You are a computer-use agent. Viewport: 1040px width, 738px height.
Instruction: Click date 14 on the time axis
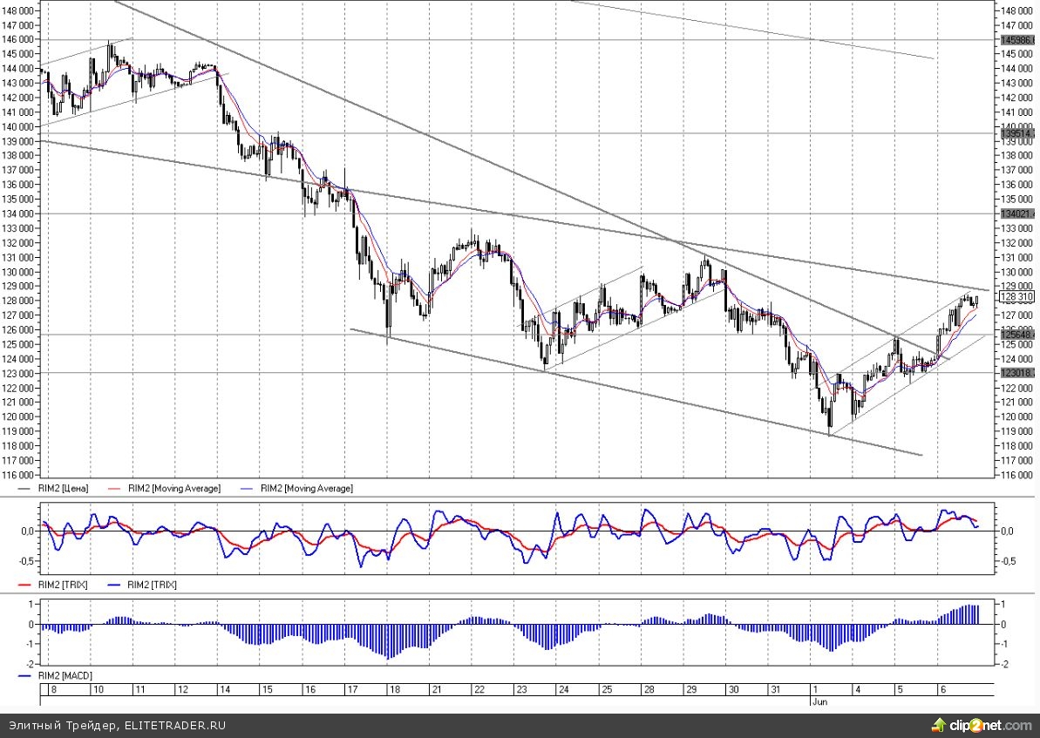[x=226, y=689]
